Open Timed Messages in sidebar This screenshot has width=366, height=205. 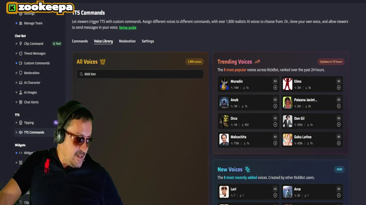[35, 53]
